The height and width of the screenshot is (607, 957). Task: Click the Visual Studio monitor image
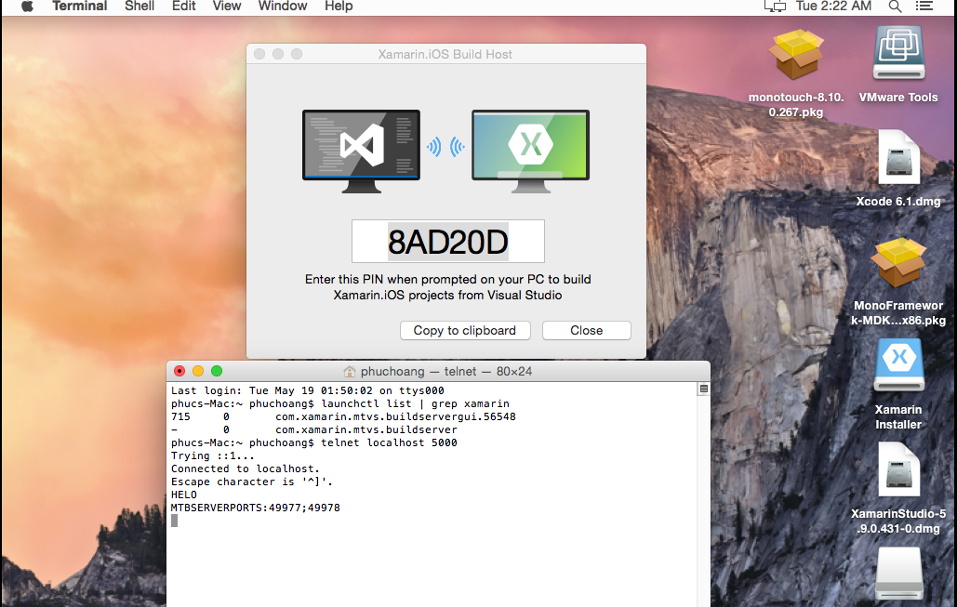(x=361, y=152)
